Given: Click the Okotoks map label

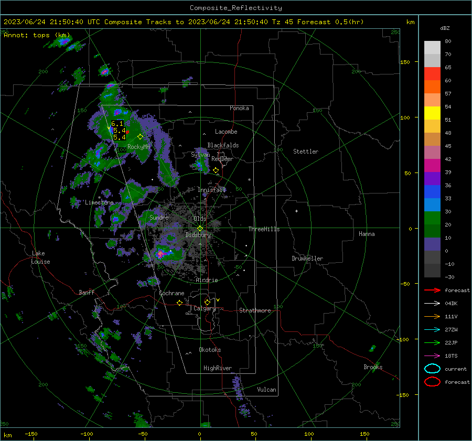Looking at the screenshot, I should pyautogui.click(x=210, y=350).
